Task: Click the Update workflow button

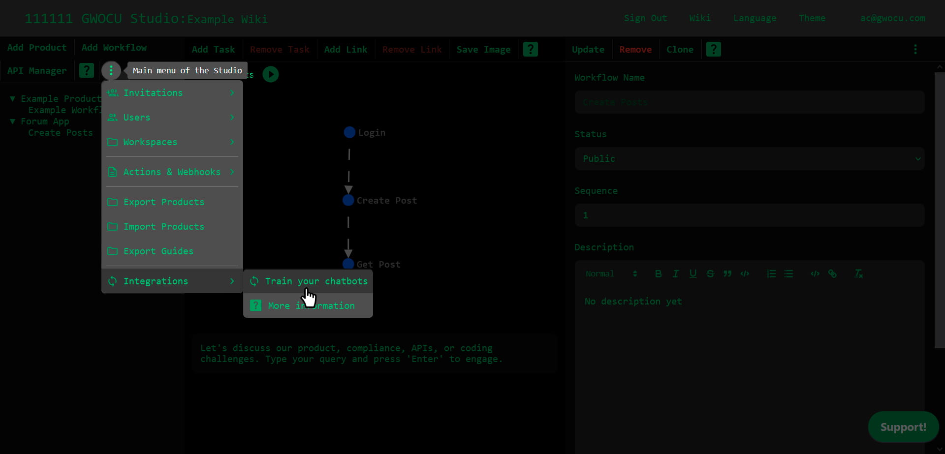Action: coord(588,50)
